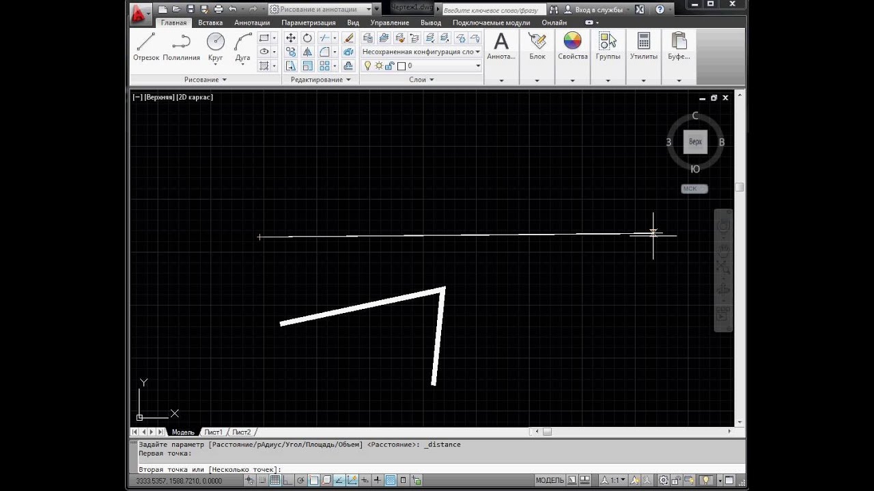Viewport: 874px width, 491px height.
Task: Click the Plot printer icon
Action: [x=218, y=10]
